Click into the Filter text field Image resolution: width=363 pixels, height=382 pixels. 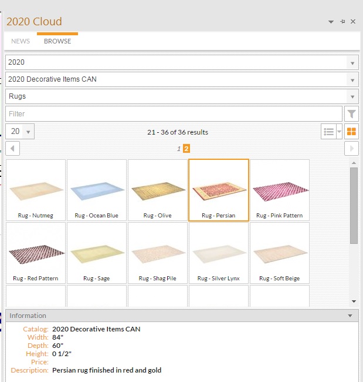(174, 114)
